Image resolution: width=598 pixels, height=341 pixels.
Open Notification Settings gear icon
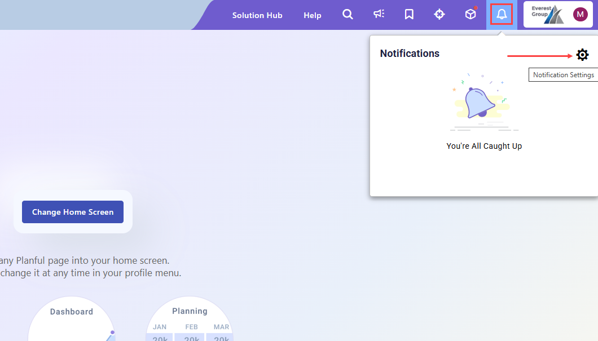(x=582, y=55)
